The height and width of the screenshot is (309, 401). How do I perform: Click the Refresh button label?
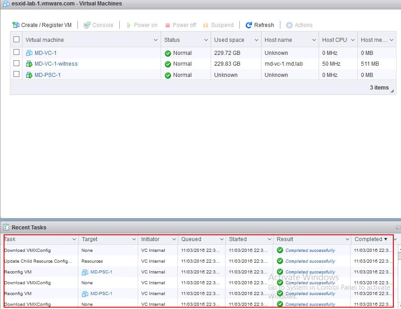(x=264, y=25)
